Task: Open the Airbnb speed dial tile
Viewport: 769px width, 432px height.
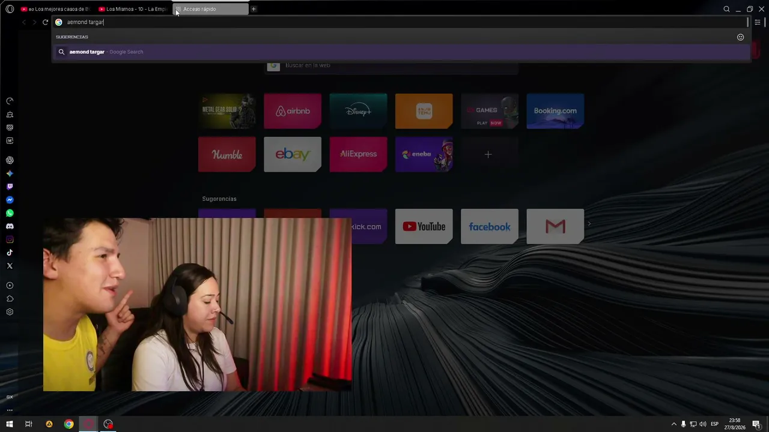Action: (293, 111)
